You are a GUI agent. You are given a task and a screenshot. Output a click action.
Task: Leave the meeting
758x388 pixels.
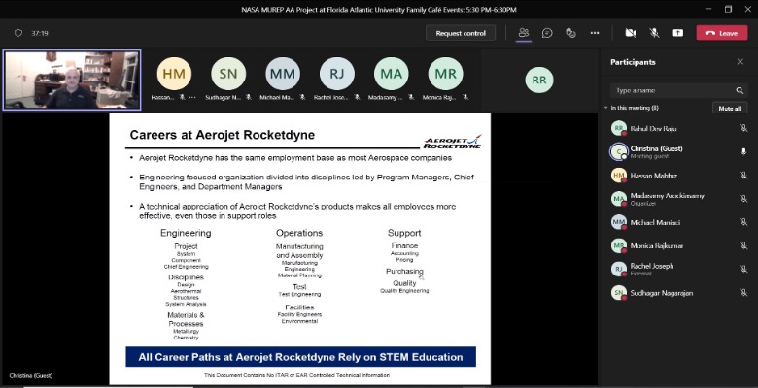pos(721,33)
